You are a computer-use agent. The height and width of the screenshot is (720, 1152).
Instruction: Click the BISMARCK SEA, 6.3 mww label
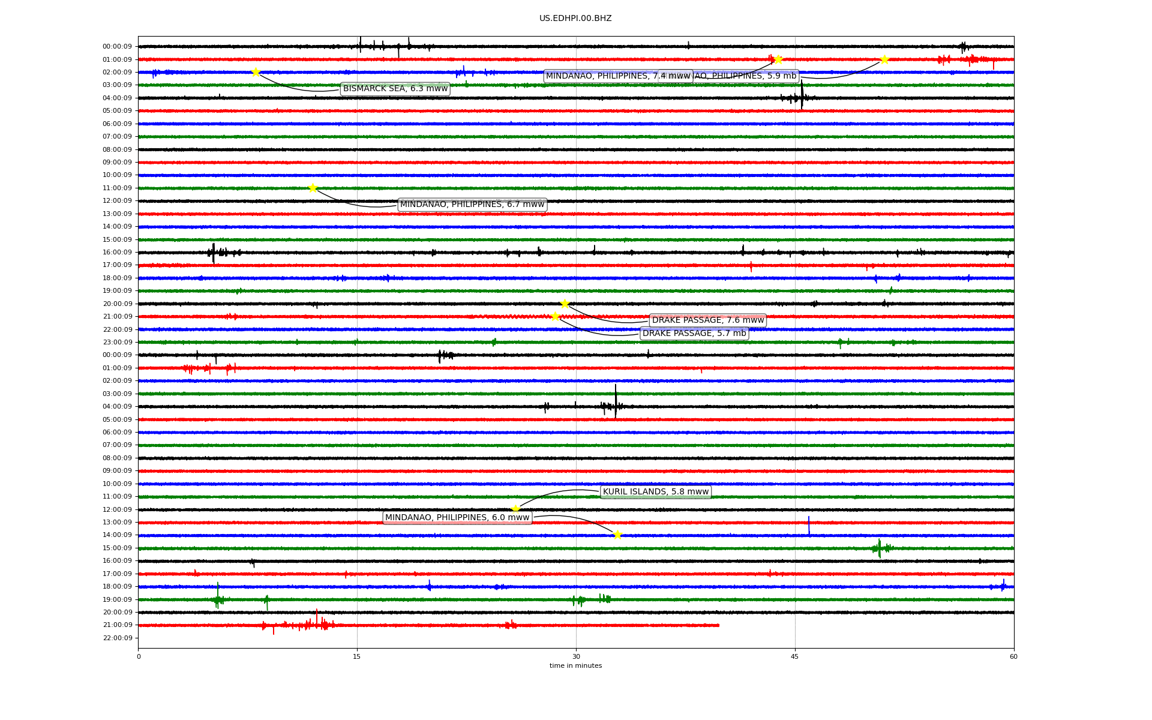395,89
